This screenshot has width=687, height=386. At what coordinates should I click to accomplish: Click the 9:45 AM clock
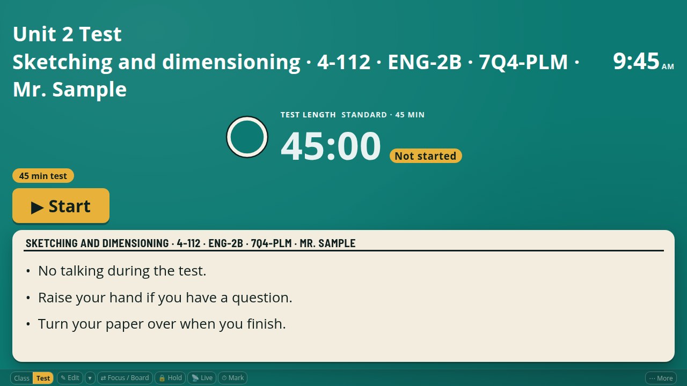tap(643, 61)
